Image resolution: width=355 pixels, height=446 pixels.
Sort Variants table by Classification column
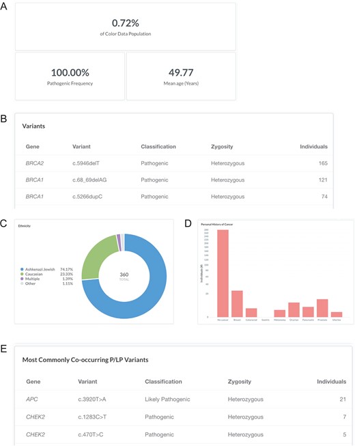158,146
